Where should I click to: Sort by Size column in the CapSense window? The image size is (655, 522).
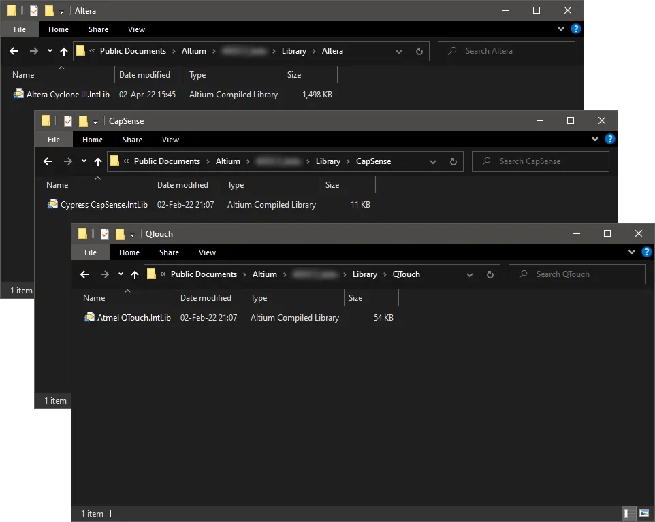[x=348, y=185]
